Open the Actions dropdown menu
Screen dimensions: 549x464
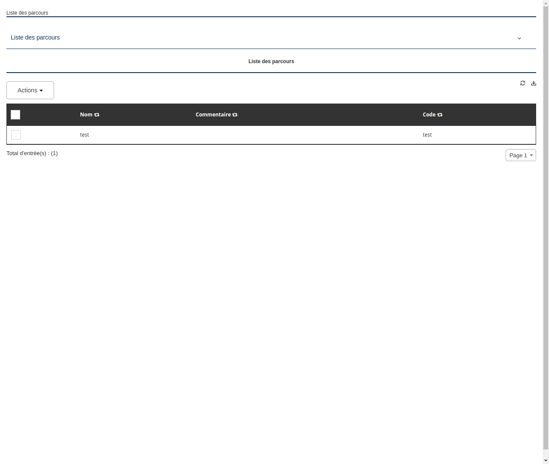pyautogui.click(x=30, y=90)
